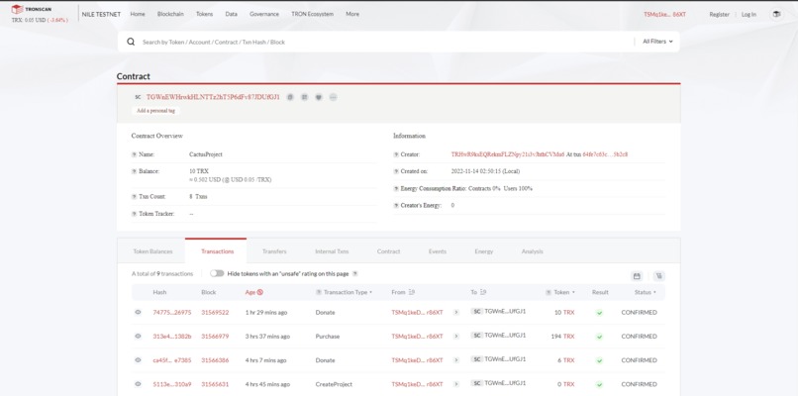Open the Token column filter dropdown

[x=573, y=292]
